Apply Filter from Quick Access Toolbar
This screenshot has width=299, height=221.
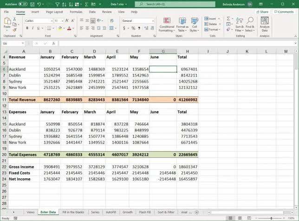57,4
